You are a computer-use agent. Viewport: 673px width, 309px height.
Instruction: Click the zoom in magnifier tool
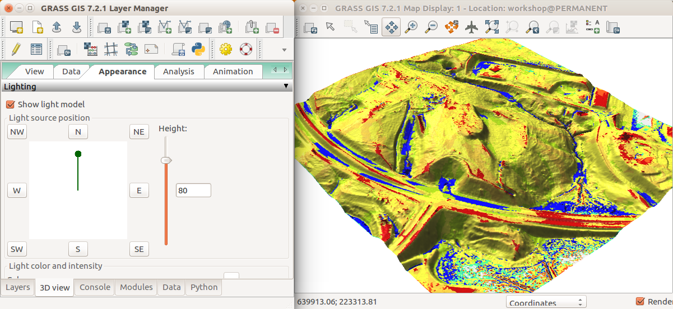pyautogui.click(x=411, y=27)
